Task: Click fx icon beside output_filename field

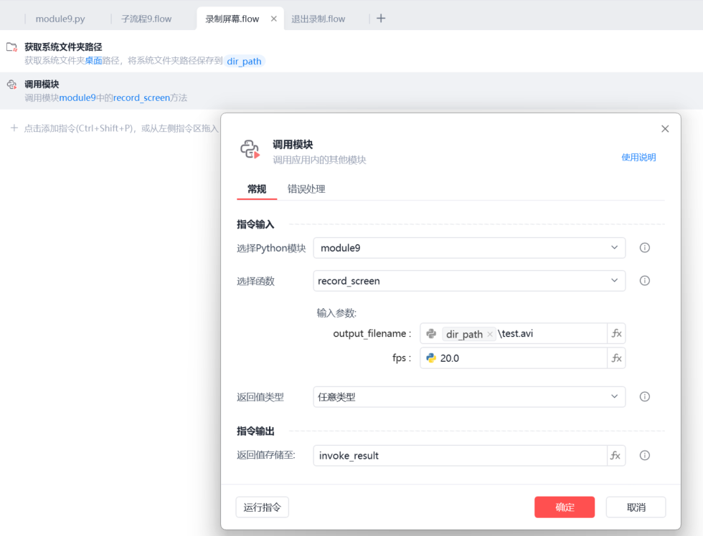Action: click(x=616, y=334)
